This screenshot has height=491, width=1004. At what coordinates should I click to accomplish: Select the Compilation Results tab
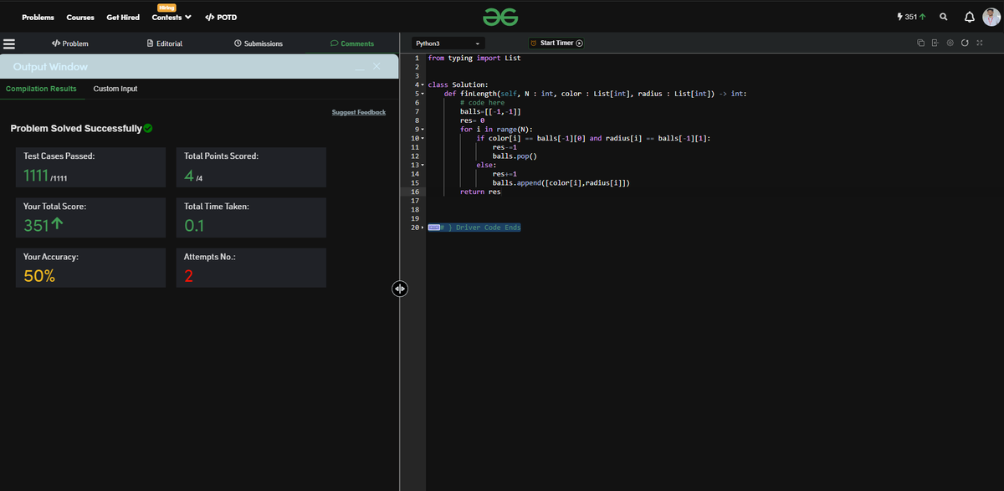(41, 89)
